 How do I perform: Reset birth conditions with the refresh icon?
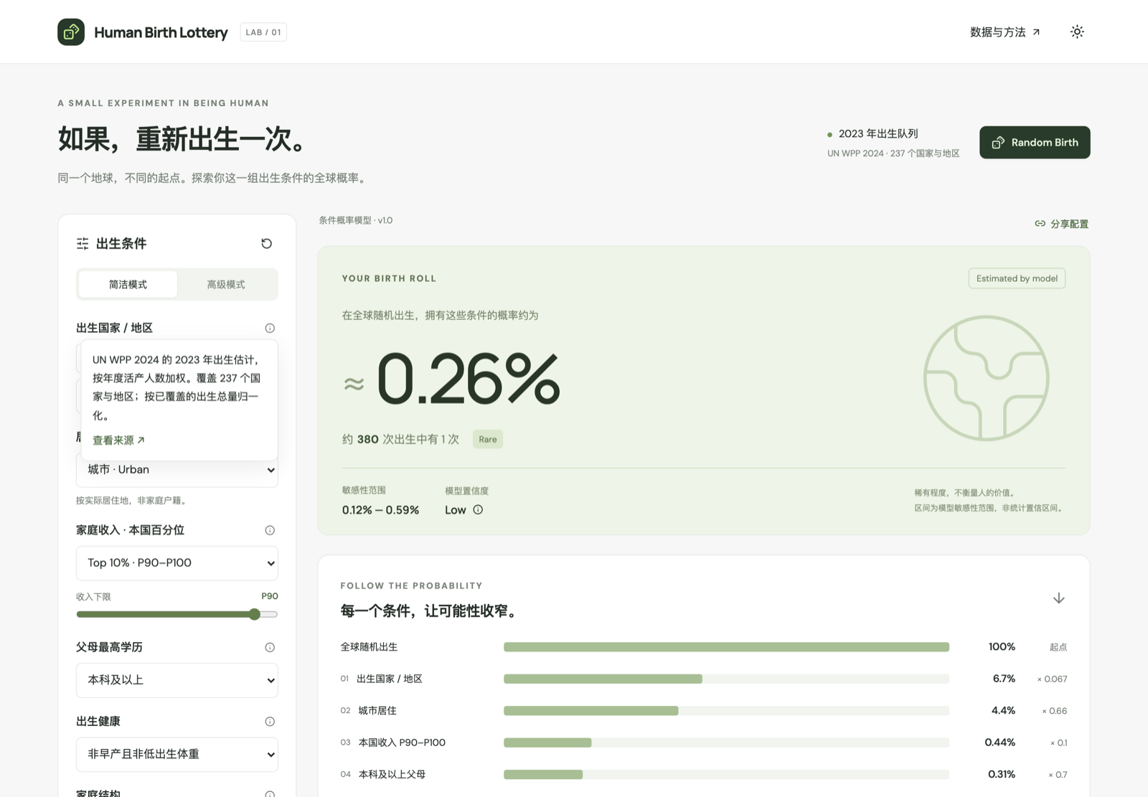point(266,244)
